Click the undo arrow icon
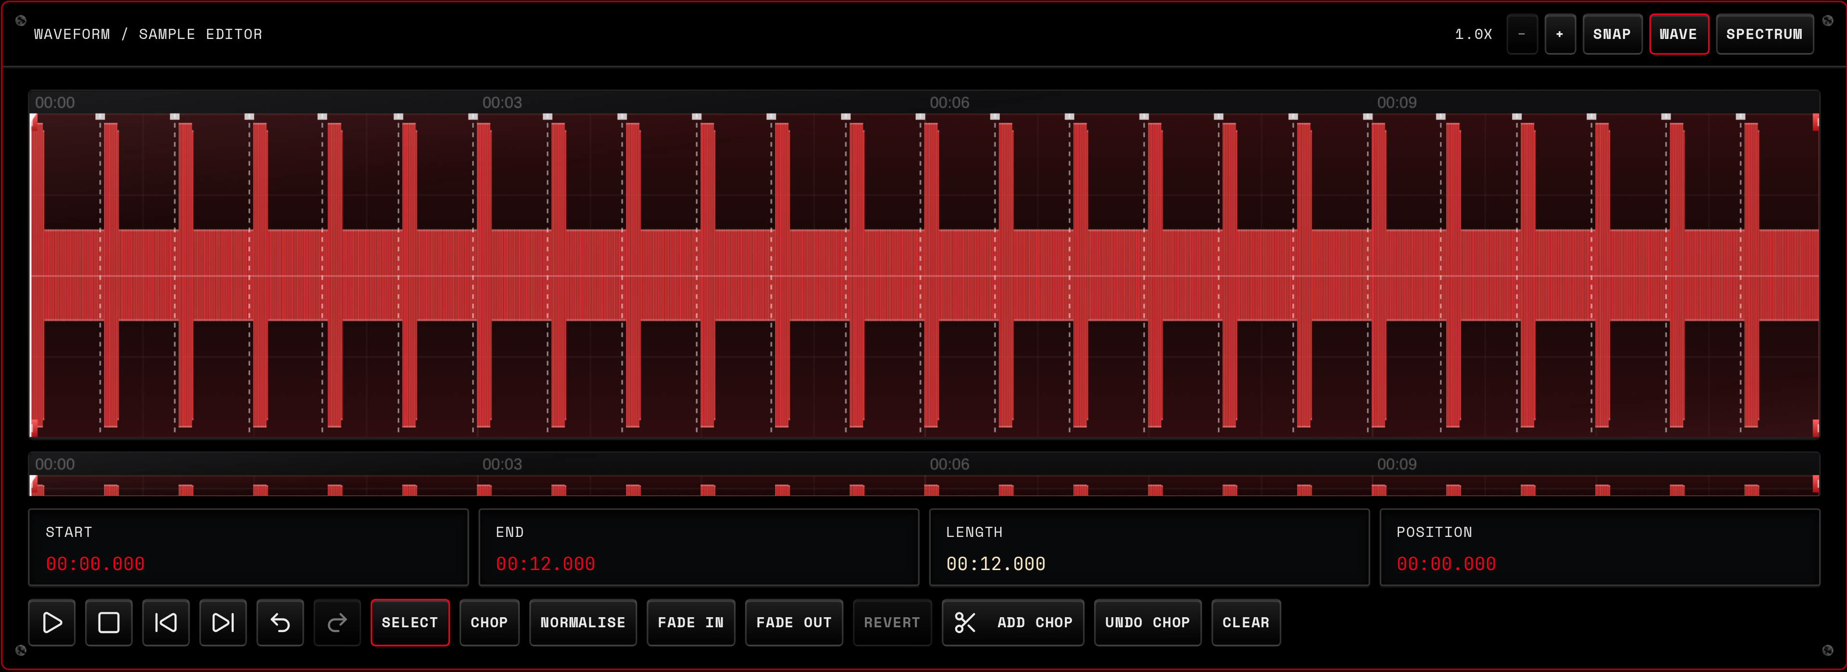Screen dimensions: 1847x672 pos(280,622)
